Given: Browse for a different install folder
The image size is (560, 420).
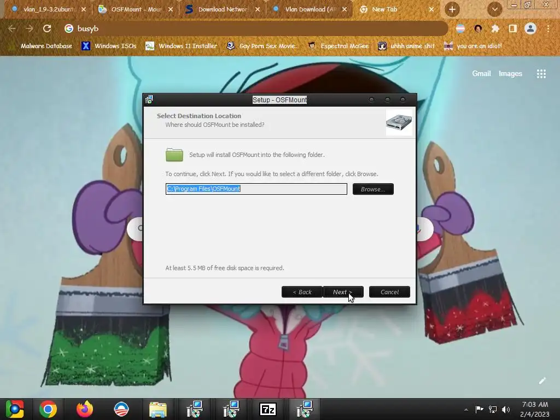Looking at the screenshot, I should pyautogui.click(x=373, y=189).
